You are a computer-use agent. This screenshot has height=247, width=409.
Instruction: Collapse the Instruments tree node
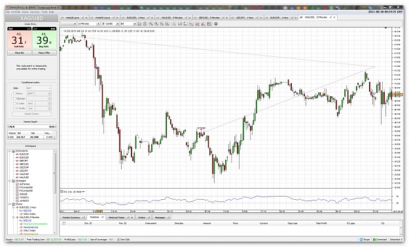pos(10,151)
